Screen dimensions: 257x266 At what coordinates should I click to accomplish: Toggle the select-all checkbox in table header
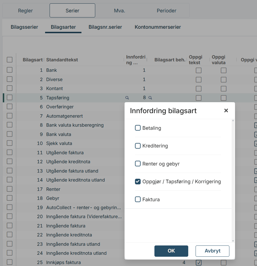pos(10,60)
